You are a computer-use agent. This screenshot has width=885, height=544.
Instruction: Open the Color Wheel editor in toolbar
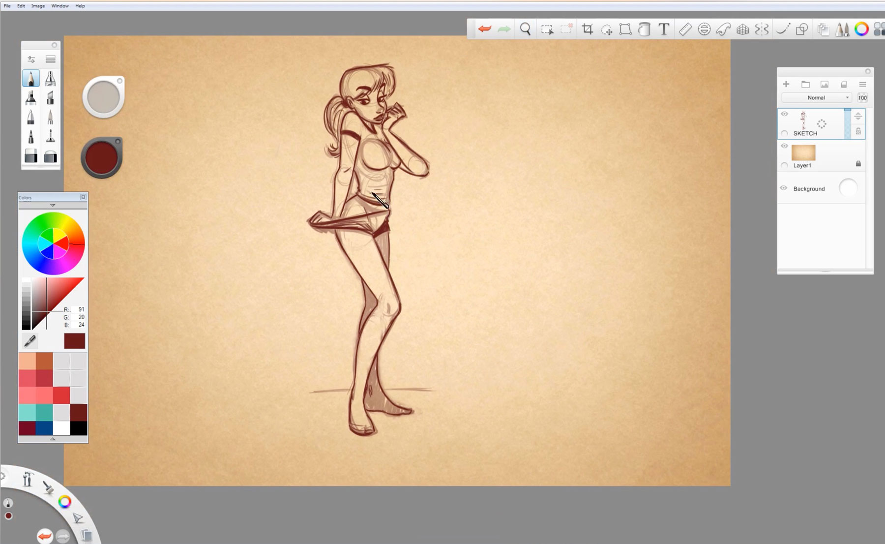861,29
